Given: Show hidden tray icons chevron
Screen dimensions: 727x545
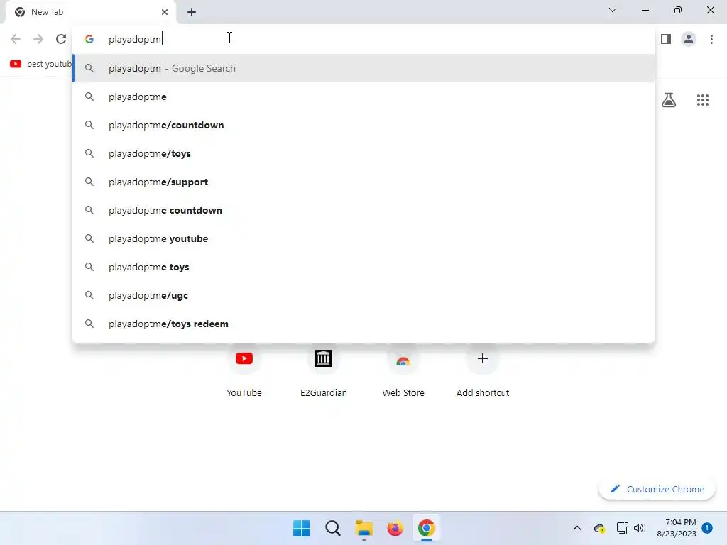Looking at the screenshot, I should tap(576, 528).
